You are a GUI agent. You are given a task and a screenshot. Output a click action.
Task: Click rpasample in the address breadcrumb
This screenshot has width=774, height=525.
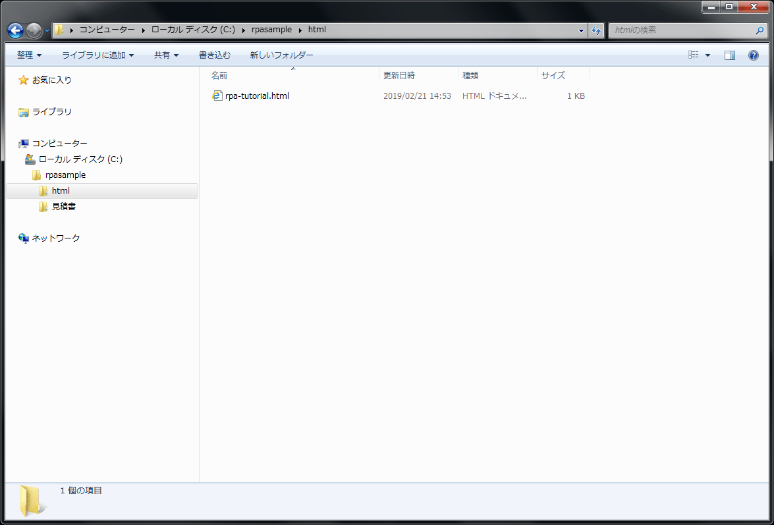[271, 30]
